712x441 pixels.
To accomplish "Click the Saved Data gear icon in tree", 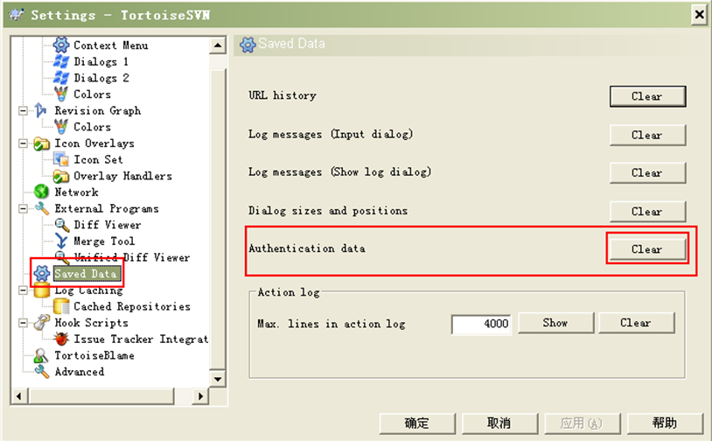I will [41, 273].
